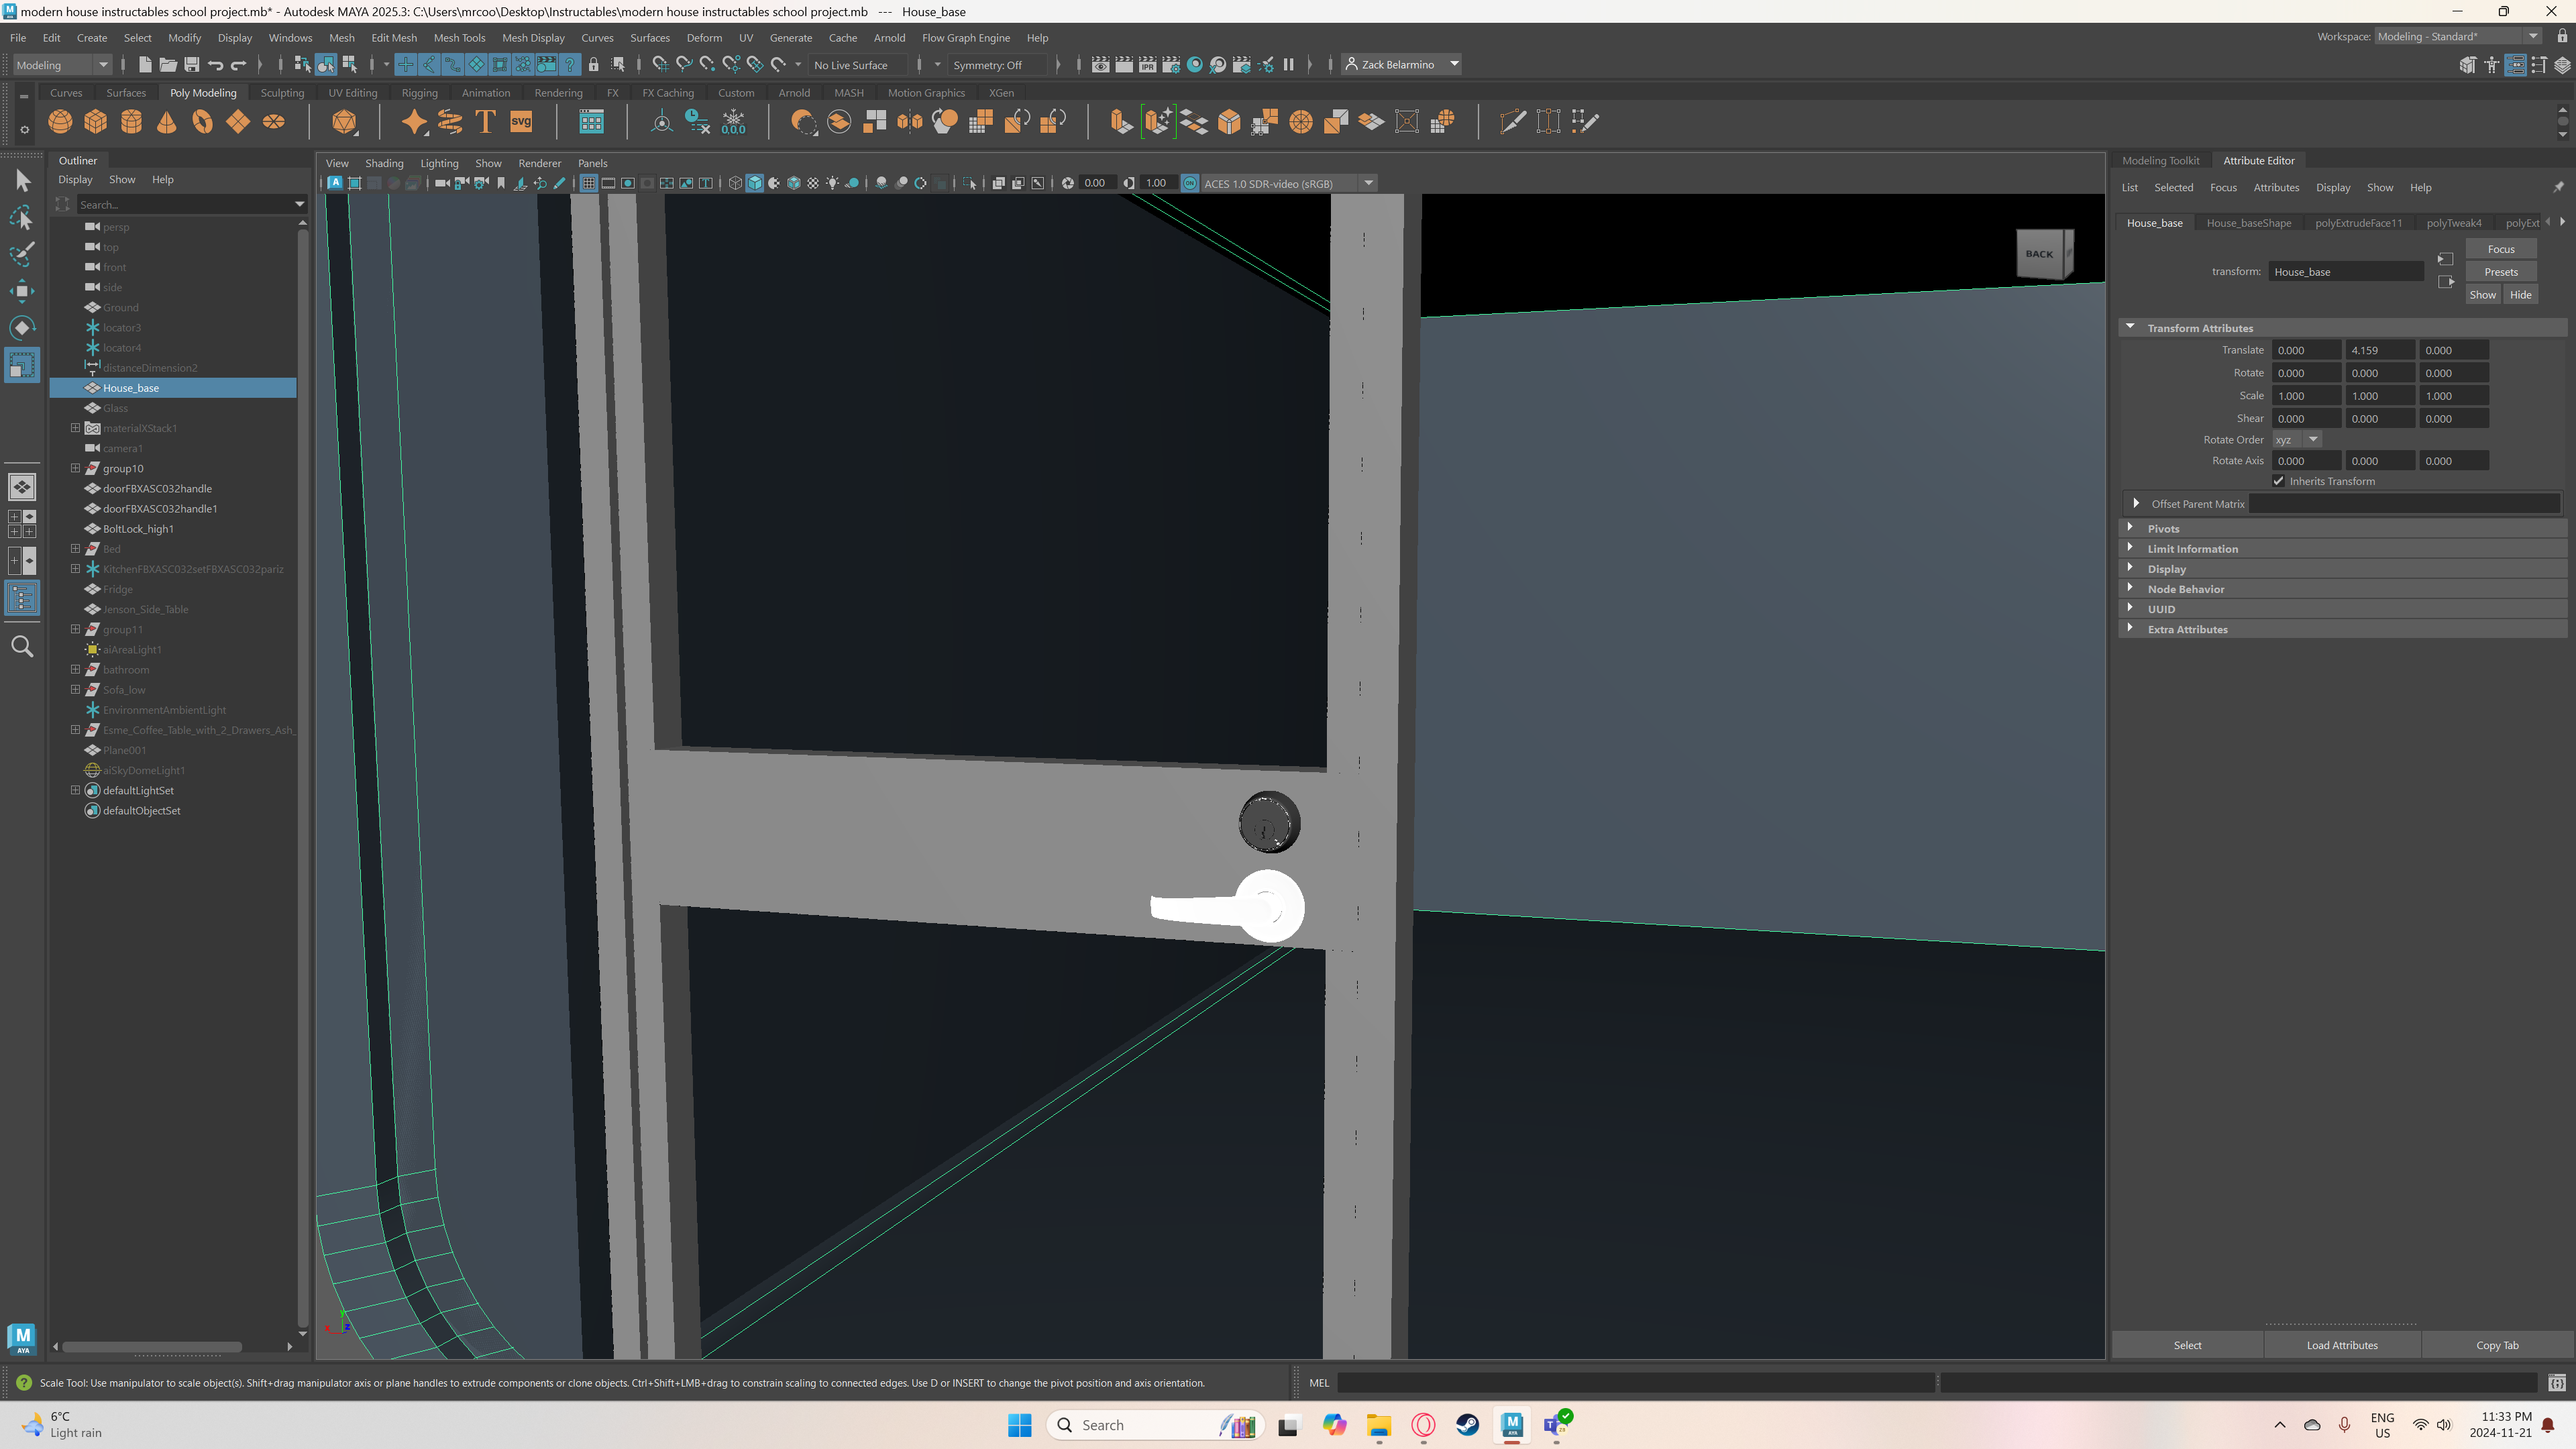This screenshot has height=1449, width=2576.
Task: Activate the Select tool arrow
Action: [x=22, y=180]
